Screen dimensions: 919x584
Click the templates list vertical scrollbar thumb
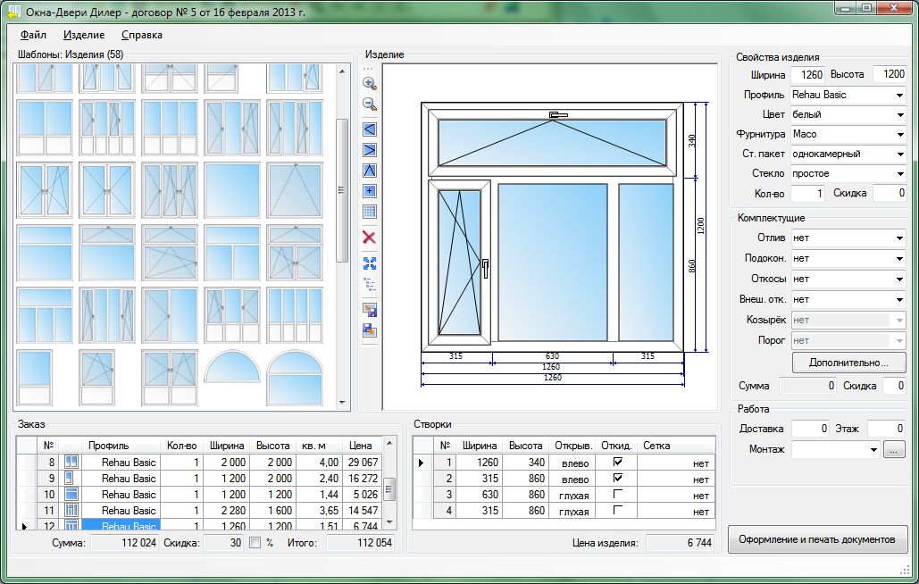(342, 190)
